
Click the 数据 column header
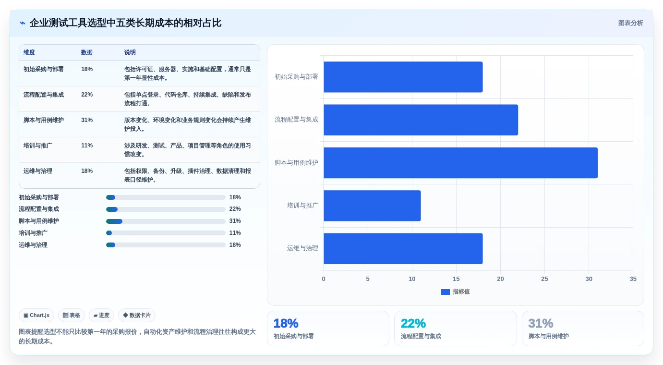(87, 52)
